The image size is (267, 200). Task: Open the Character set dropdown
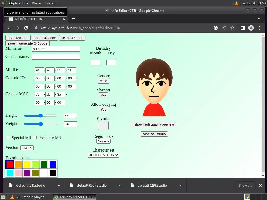pos(103,155)
